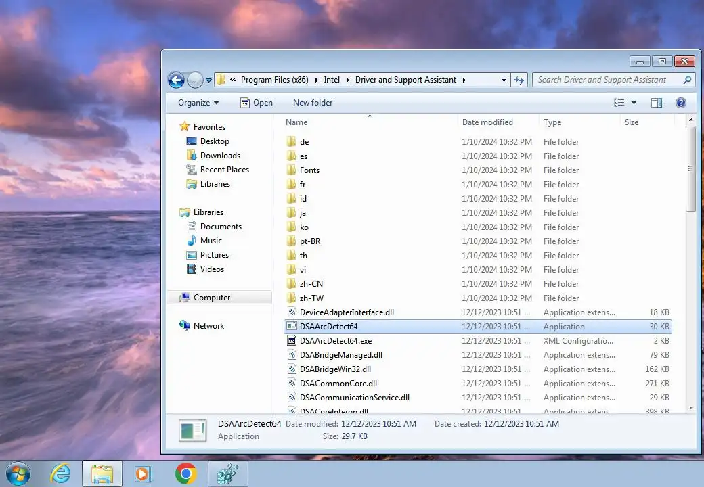This screenshot has height=487, width=704.
Task: Select the fr folder
Action: click(x=478, y=184)
